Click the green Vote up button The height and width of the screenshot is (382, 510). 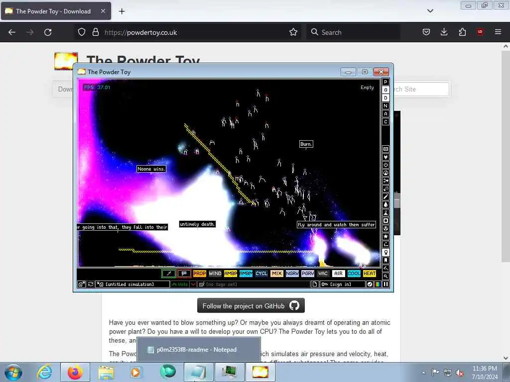coord(180,284)
